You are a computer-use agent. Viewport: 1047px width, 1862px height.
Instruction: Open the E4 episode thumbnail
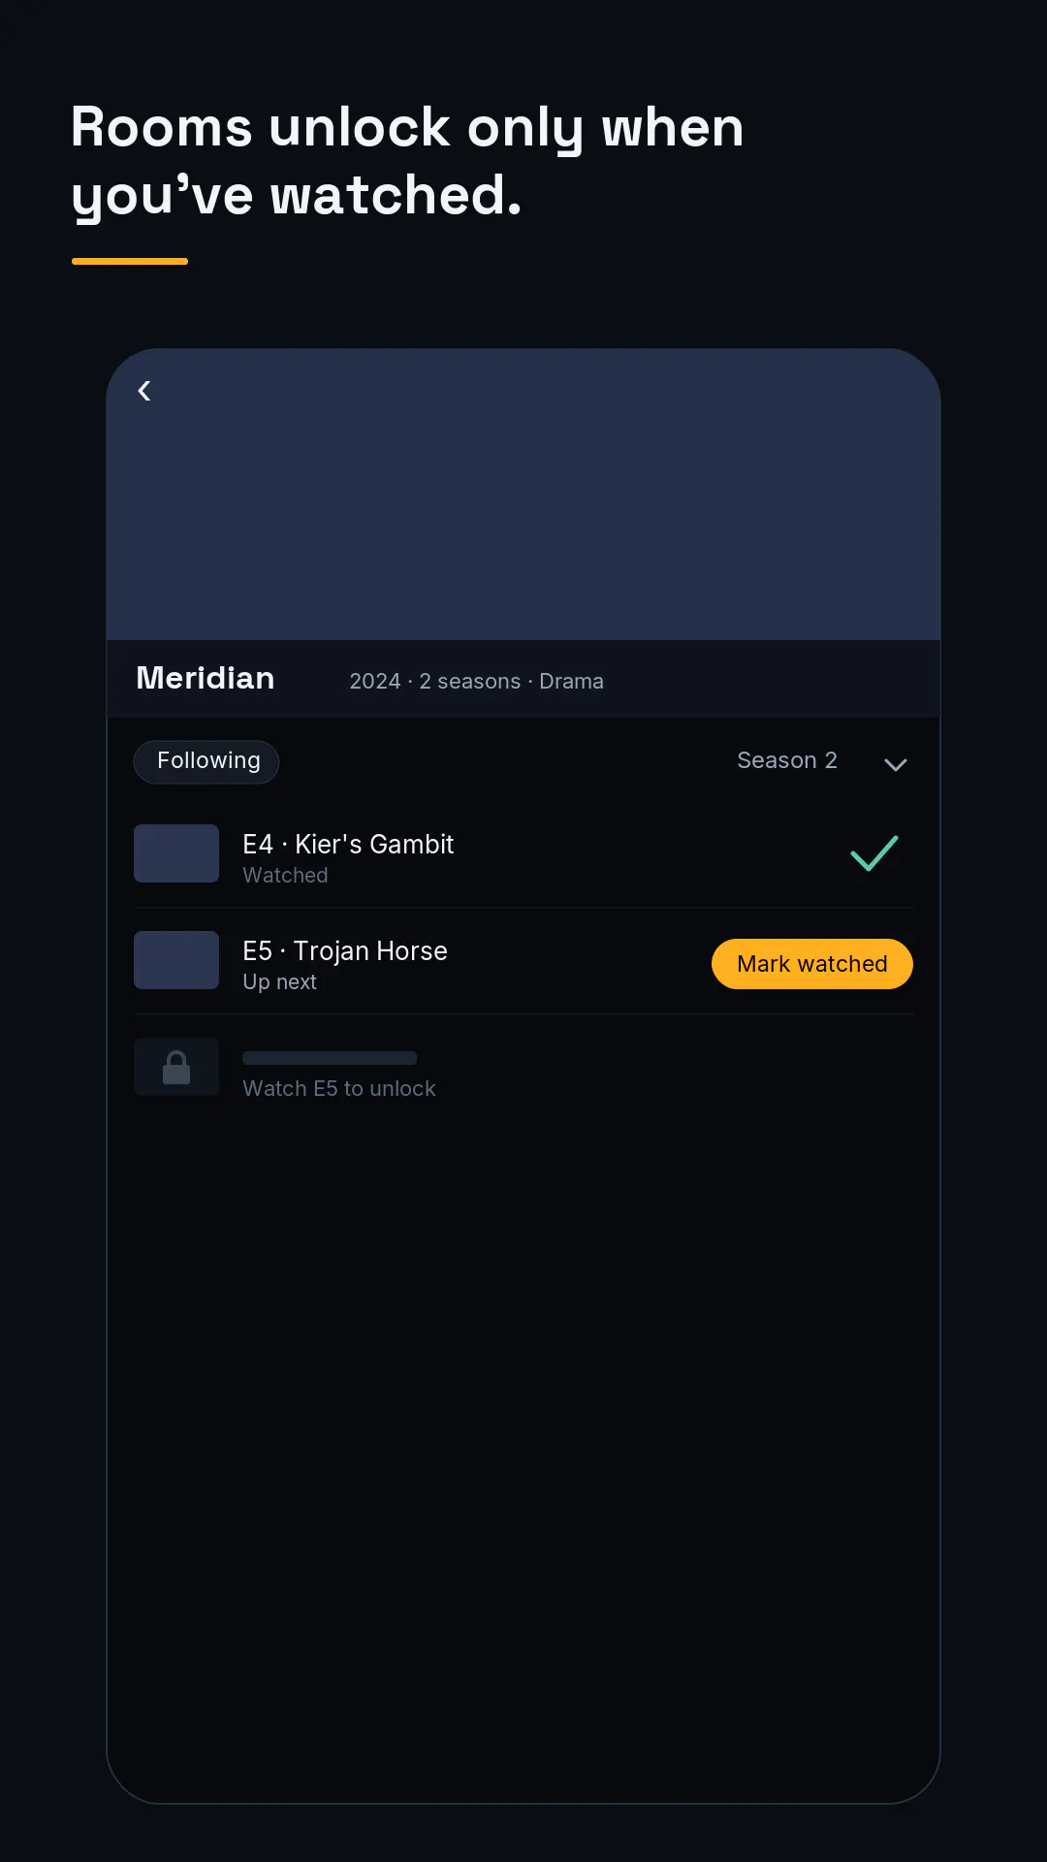[176, 853]
